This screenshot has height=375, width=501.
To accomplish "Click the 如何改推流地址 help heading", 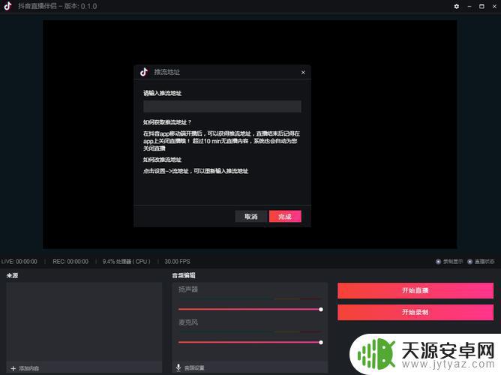I will tap(162, 160).
